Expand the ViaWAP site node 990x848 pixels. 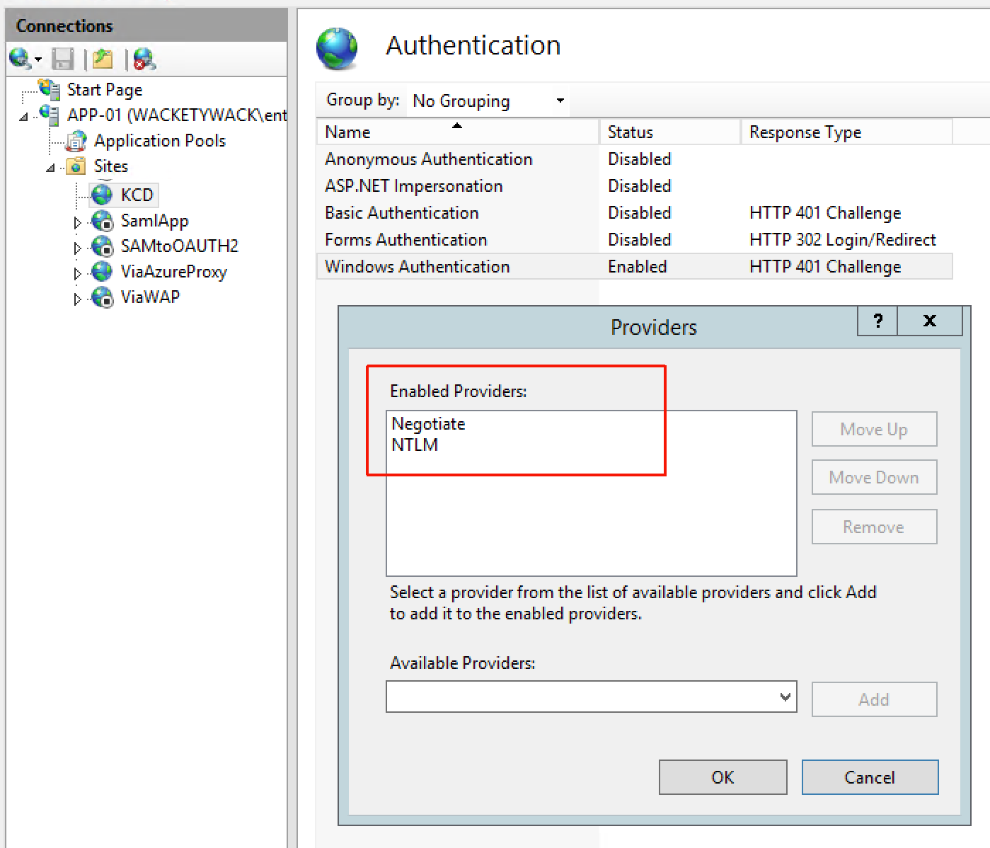(x=77, y=299)
